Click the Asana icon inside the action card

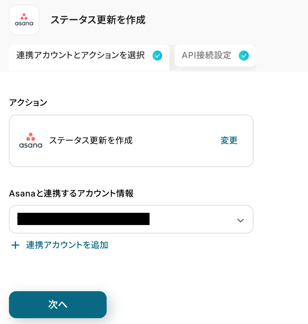30,140
